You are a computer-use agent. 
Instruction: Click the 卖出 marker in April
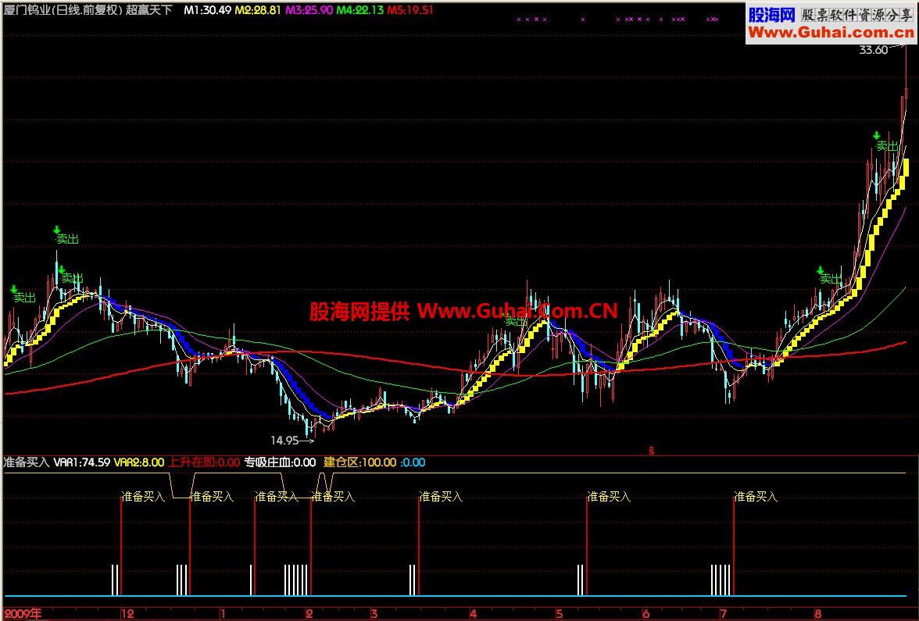516,321
